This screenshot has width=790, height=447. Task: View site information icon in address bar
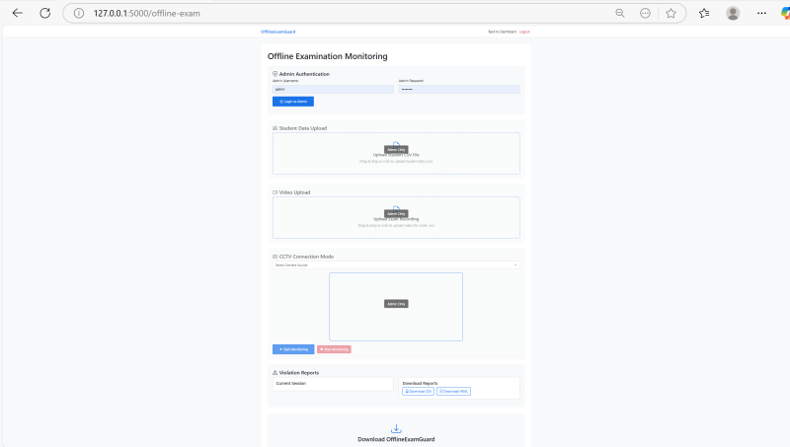[79, 13]
